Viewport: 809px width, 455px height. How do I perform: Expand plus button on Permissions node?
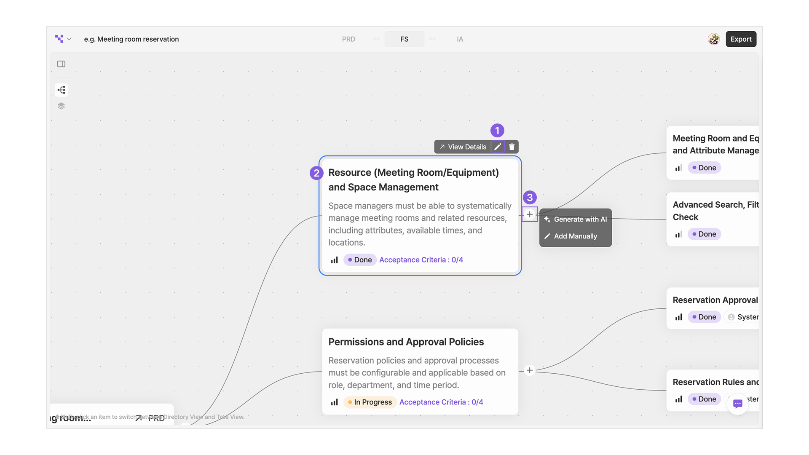click(x=530, y=370)
